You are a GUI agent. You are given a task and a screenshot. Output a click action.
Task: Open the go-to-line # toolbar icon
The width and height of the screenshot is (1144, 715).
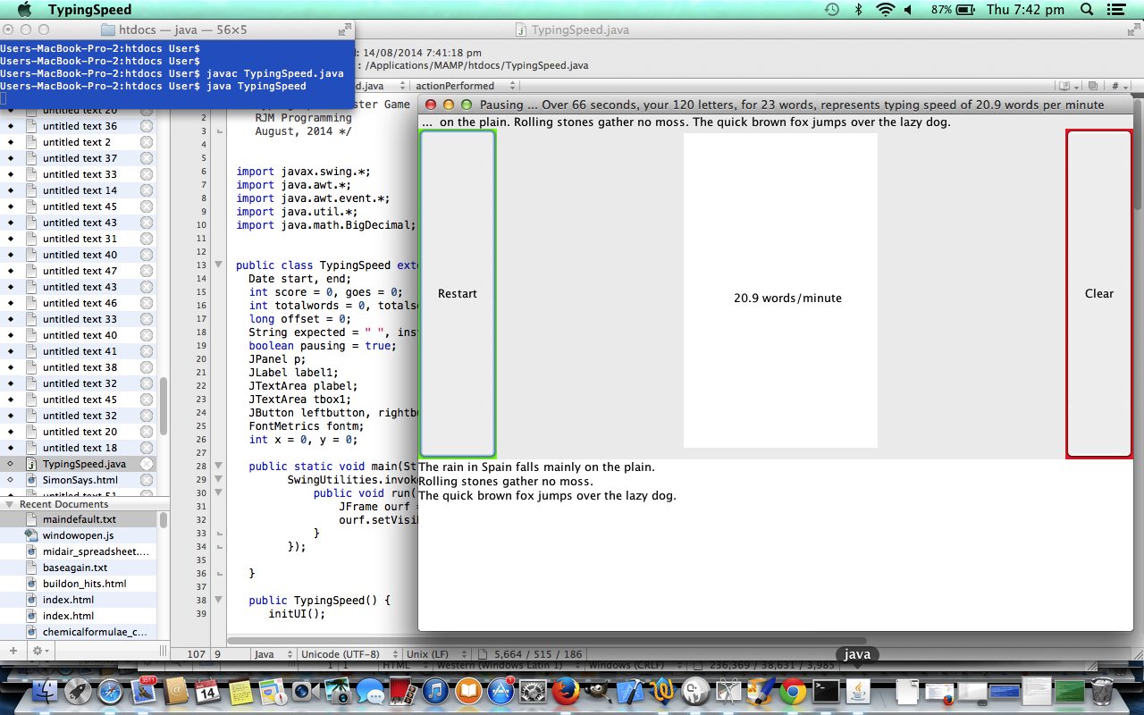pos(1115,86)
